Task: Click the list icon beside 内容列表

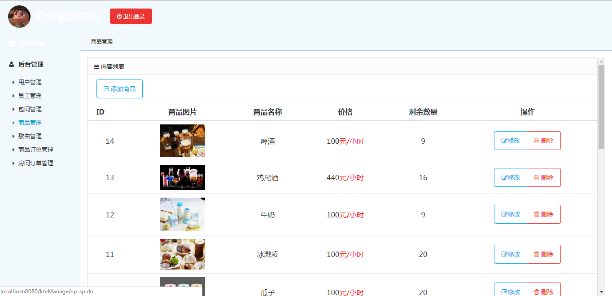Action: [x=96, y=66]
